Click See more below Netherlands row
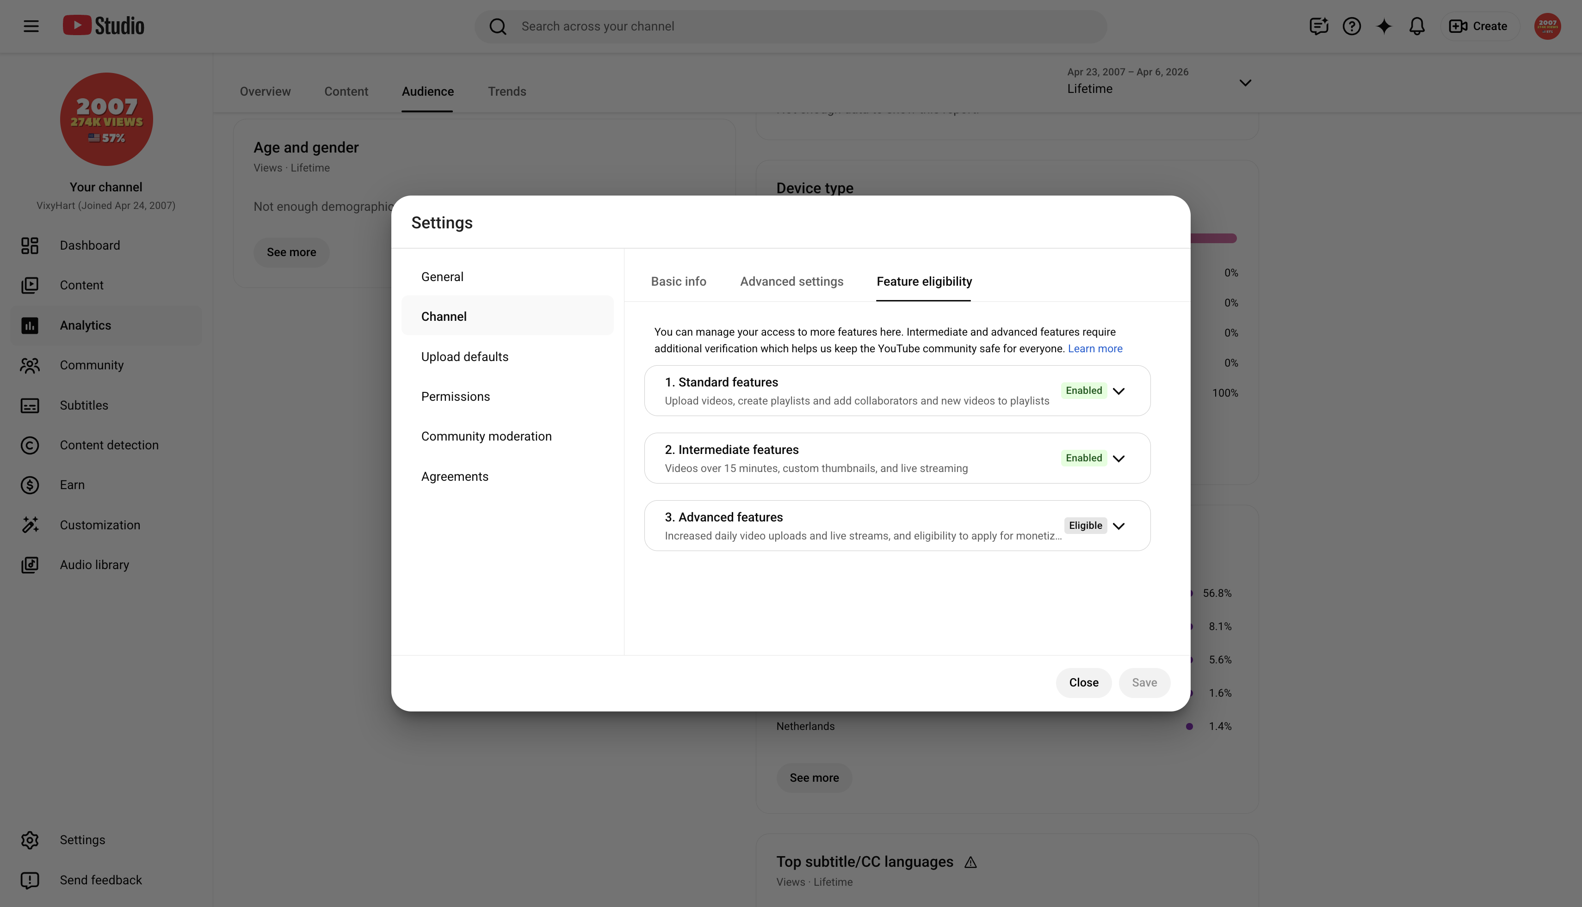The image size is (1582, 907). (x=814, y=778)
